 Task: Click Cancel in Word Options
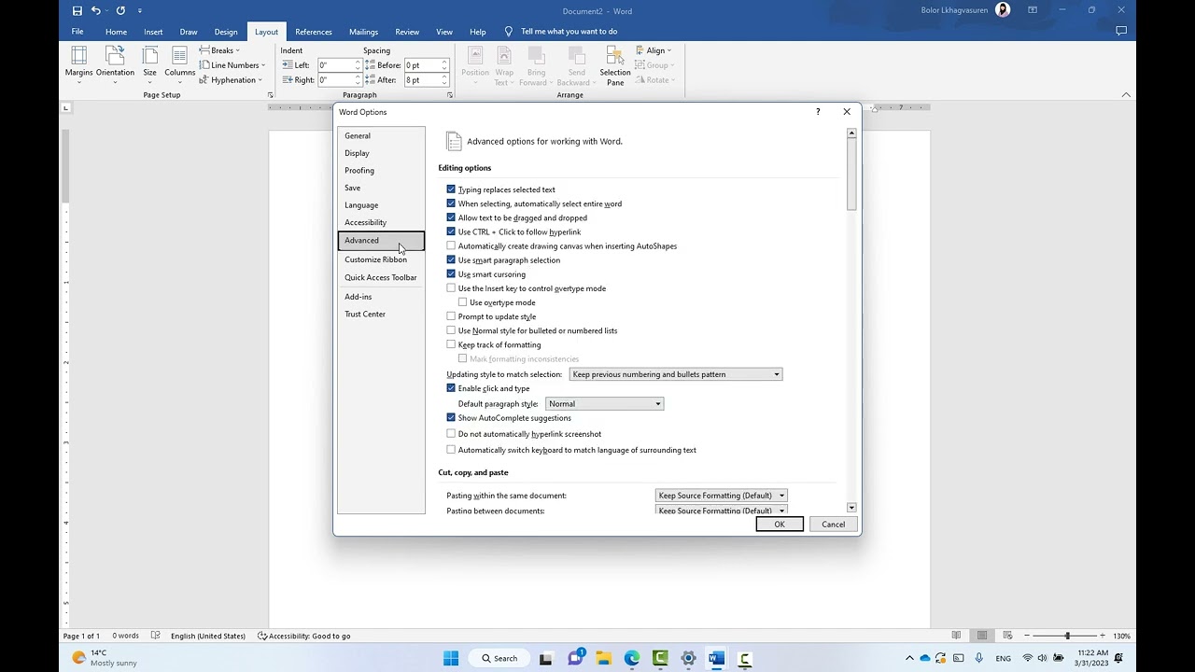[x=833, y=525]
